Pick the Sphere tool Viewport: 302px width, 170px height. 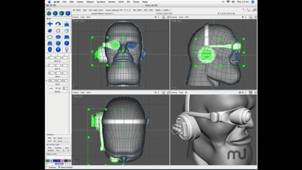coord(58,50)
